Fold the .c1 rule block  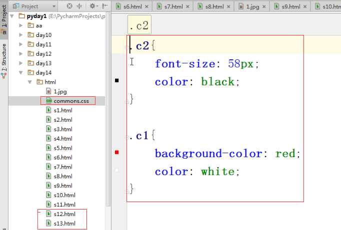(127, 137)
